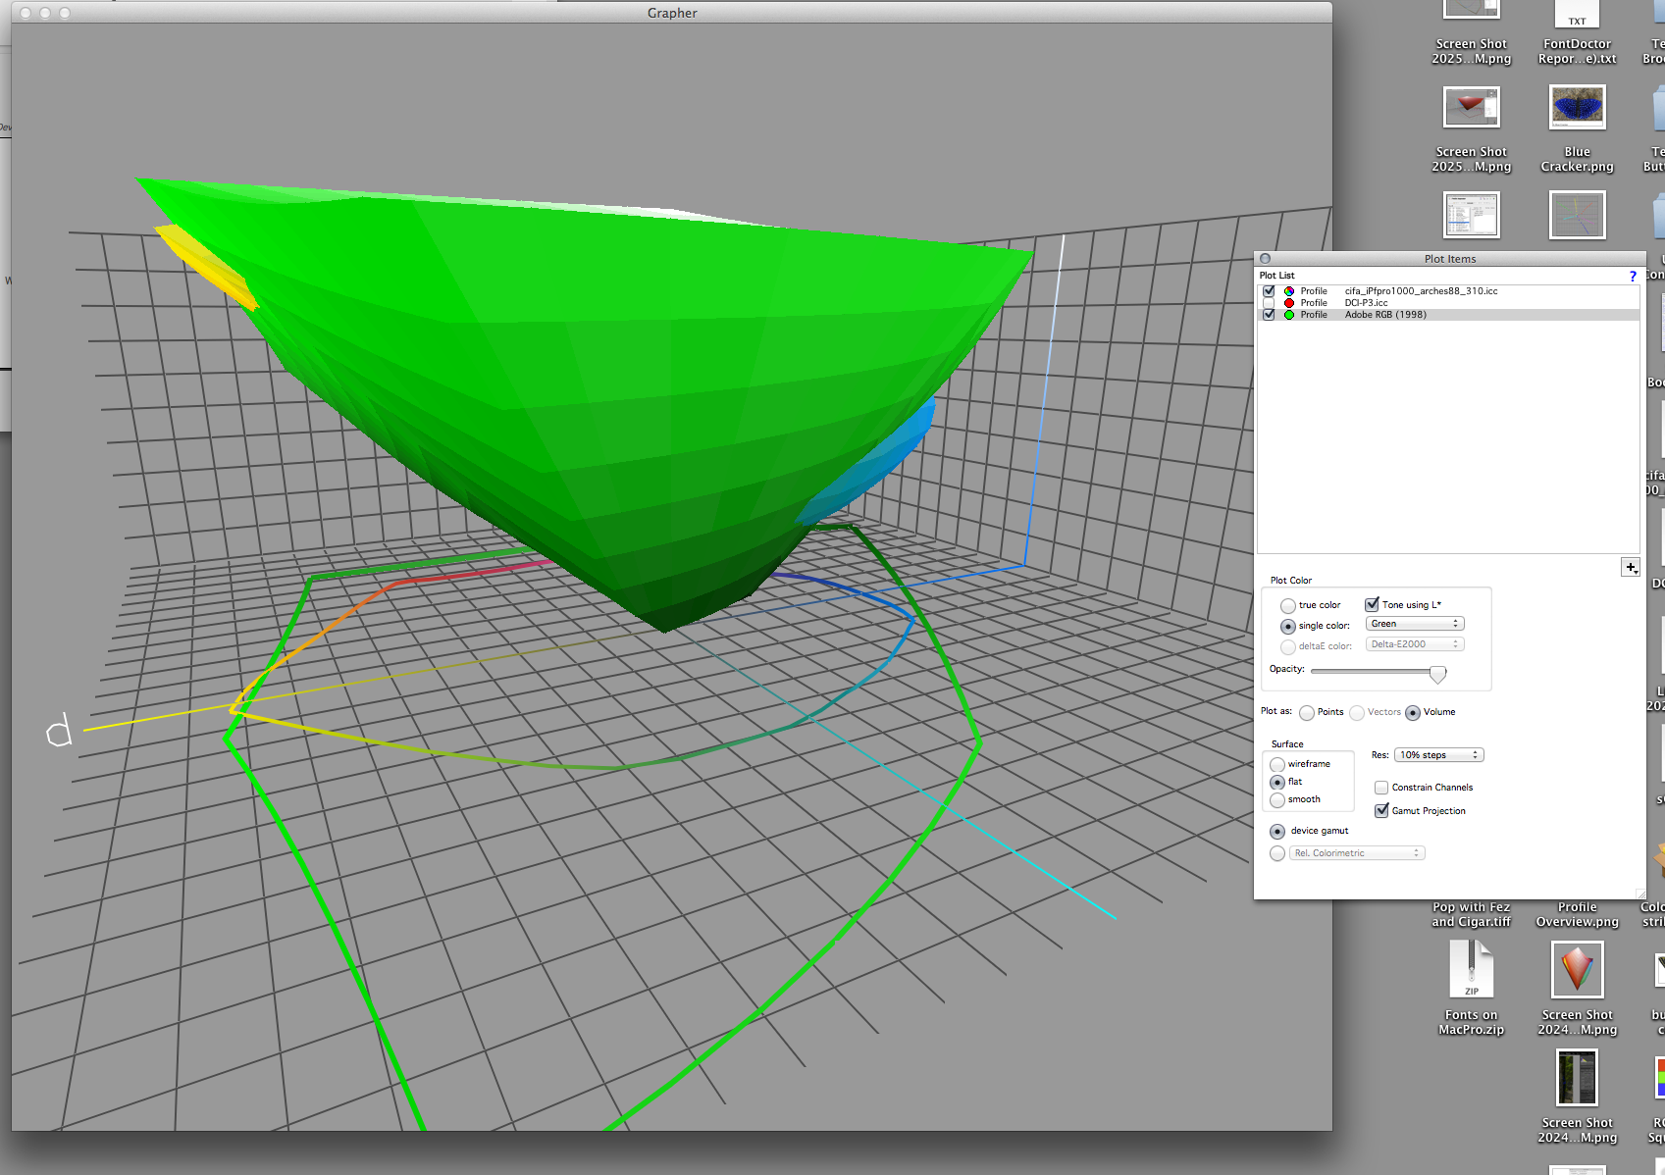Open the Res 10% steps dropdown

[1438, 755]
